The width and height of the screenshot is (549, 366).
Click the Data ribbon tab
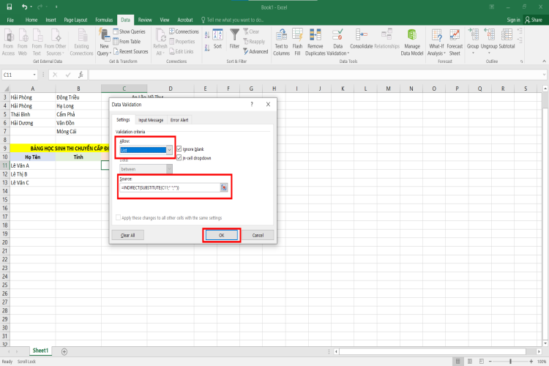click(x=125, y=20)
